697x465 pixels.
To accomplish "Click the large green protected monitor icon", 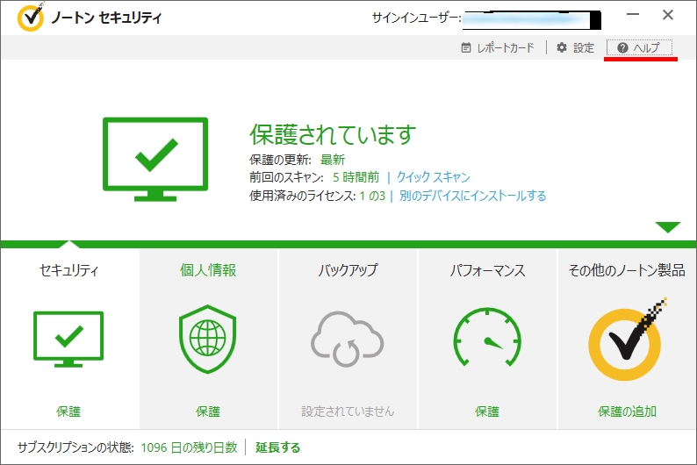I will [155, 159].
